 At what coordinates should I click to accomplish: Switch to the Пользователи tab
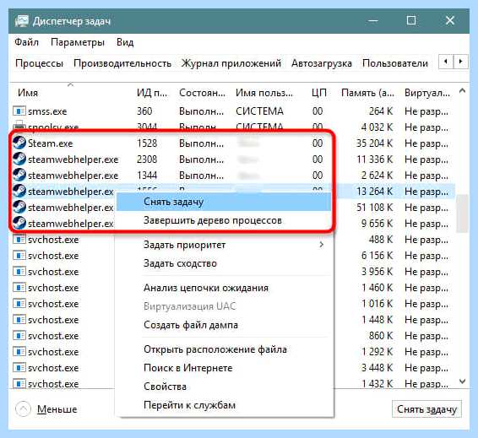point(395,63)
